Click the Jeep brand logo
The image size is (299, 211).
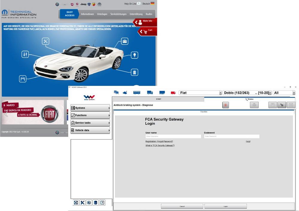pyautogui.click(x=83, y=4)
